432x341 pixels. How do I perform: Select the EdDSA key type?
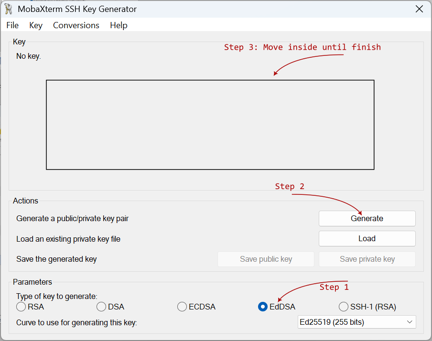tap(277, 307)
